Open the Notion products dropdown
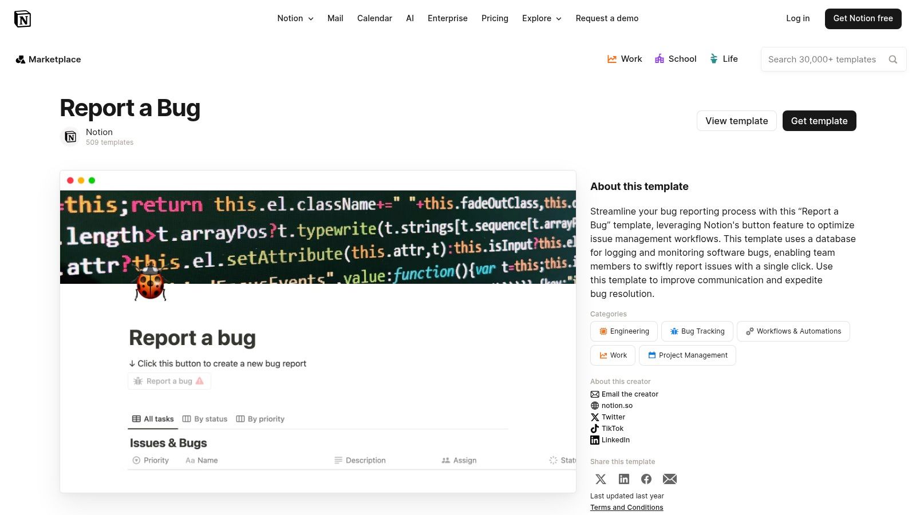This screenshot has width=916, height=515. pos(295,18)
